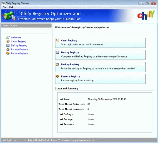Click 'Select Option' sidebar header

pos(26,25)
